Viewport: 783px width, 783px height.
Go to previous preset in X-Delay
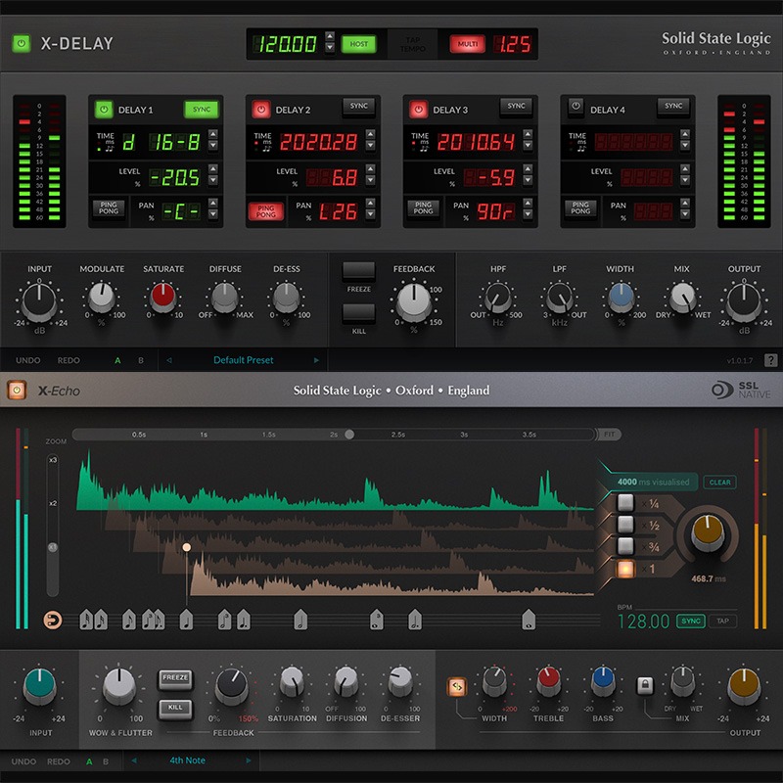tap(168, 360)
